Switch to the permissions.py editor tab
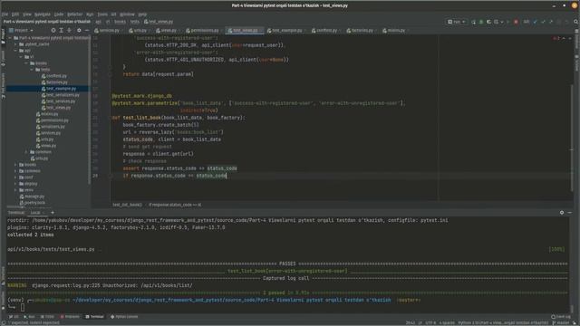This screenshot has width=580, height=326. point(203,30)
